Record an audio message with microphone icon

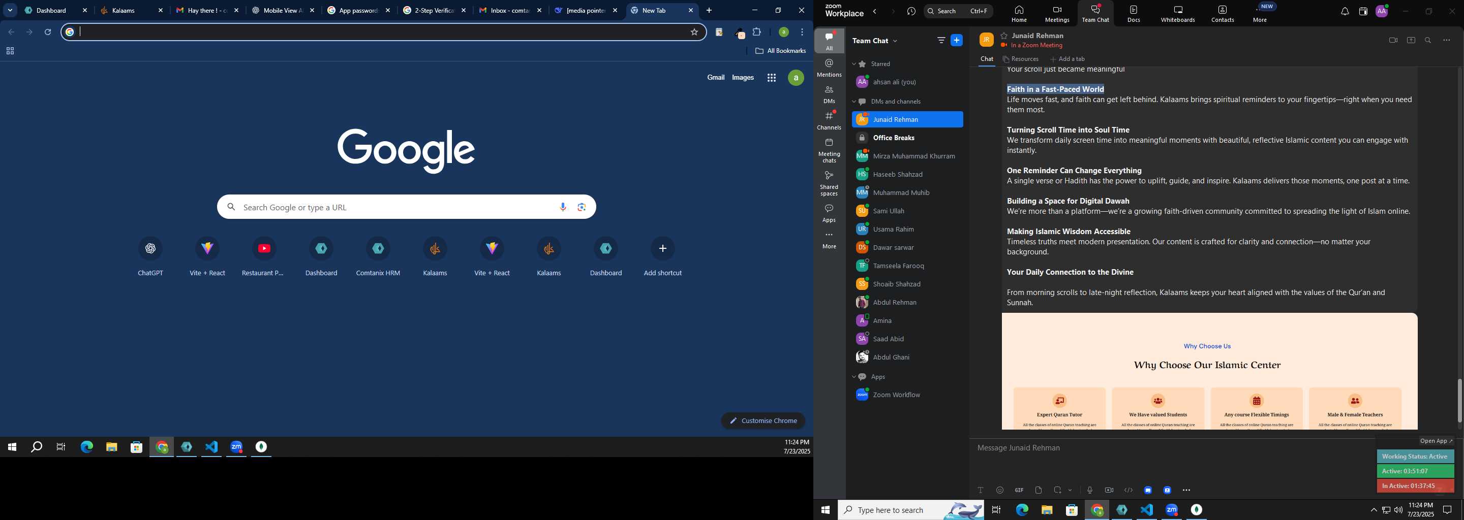[x=1089, y=490]
